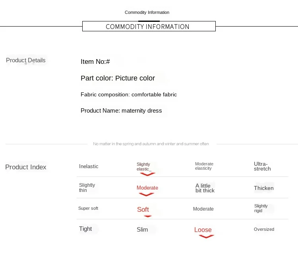298x253 pixels.
Task: Select the Oversized fit option
Action: point(264,229)
